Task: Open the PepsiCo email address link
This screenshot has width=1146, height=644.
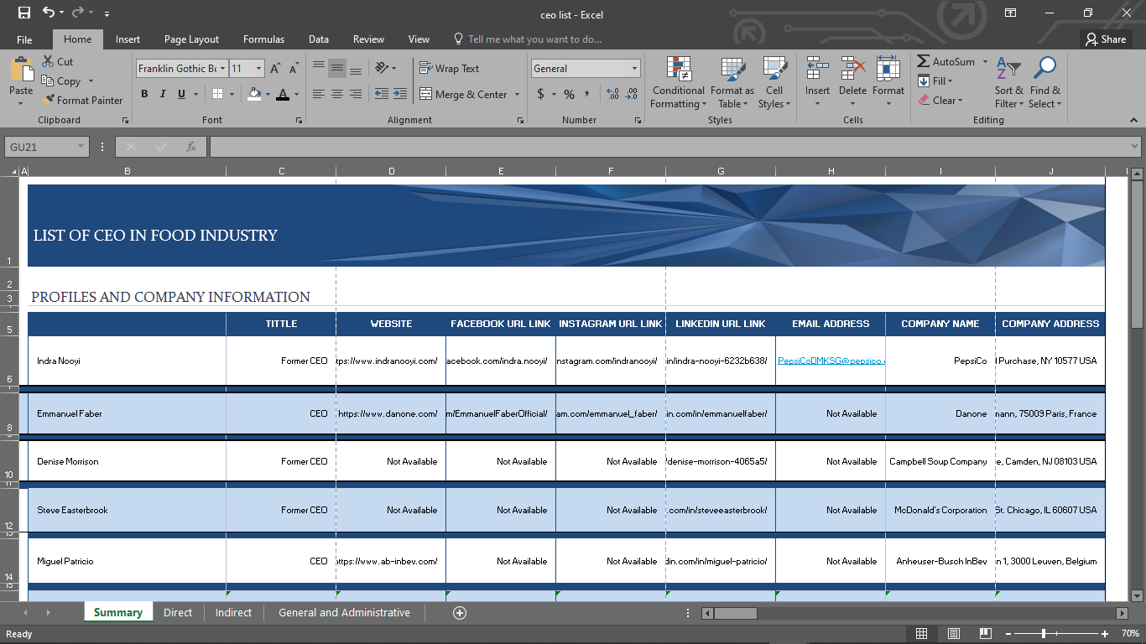Action: coord(831,361)
